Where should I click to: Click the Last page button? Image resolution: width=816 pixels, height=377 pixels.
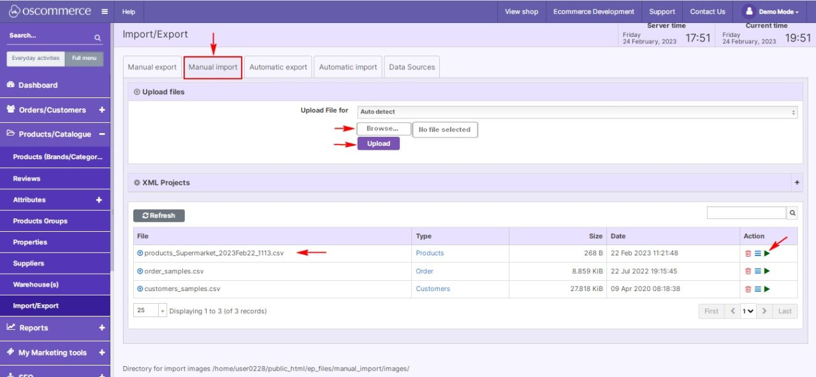(785, 311)
